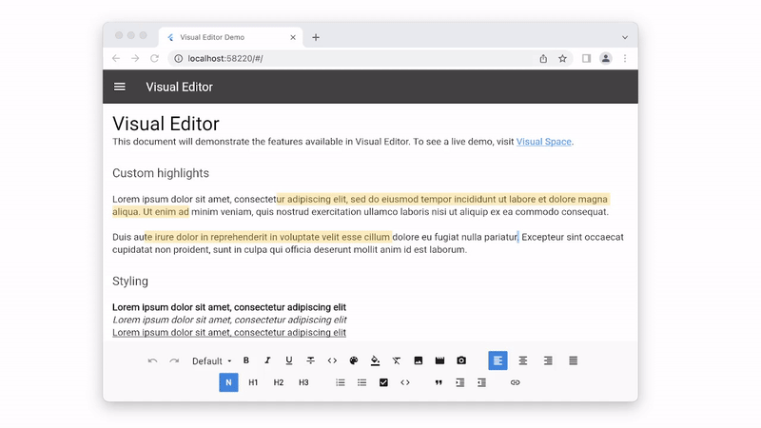
Task: Open the text color palette icon
Action: tap(353, 360)
